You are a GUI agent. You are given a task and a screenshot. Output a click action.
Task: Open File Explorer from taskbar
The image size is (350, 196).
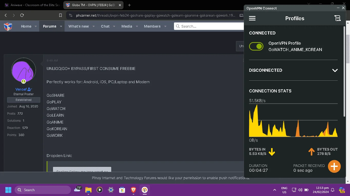(x=88, y=190)
